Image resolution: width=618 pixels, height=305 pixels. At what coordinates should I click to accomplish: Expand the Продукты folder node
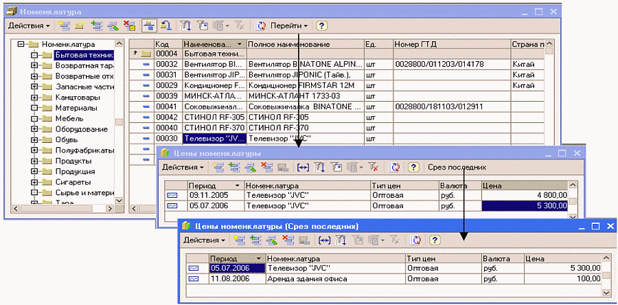pos(34,161)
